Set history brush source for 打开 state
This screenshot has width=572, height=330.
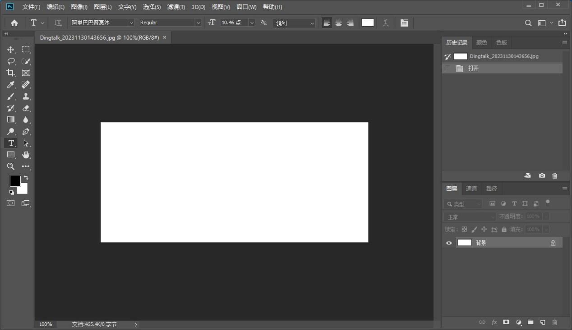447,69
